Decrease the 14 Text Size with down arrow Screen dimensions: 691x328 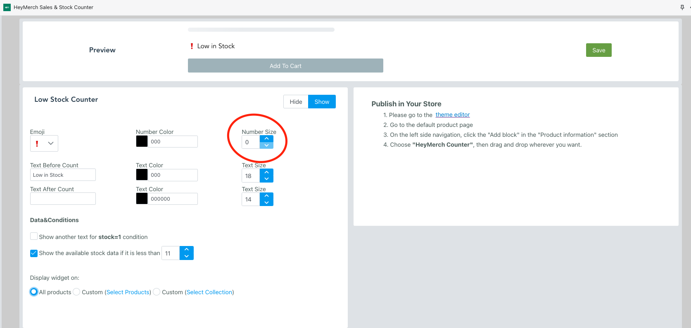(266, 202)
